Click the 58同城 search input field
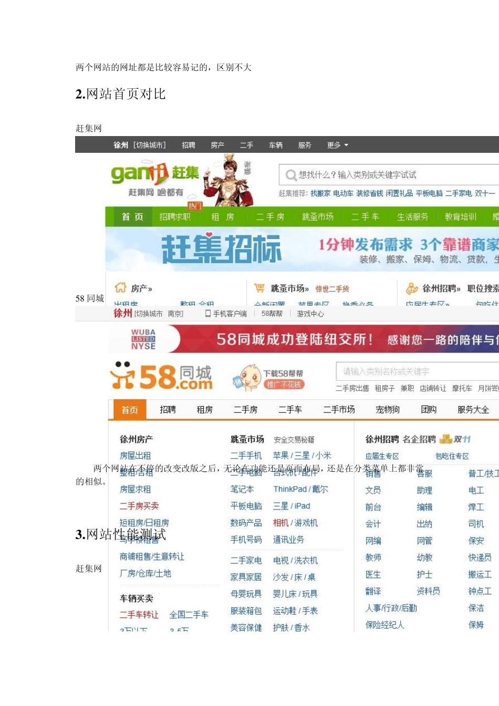 tap(418, 371)
